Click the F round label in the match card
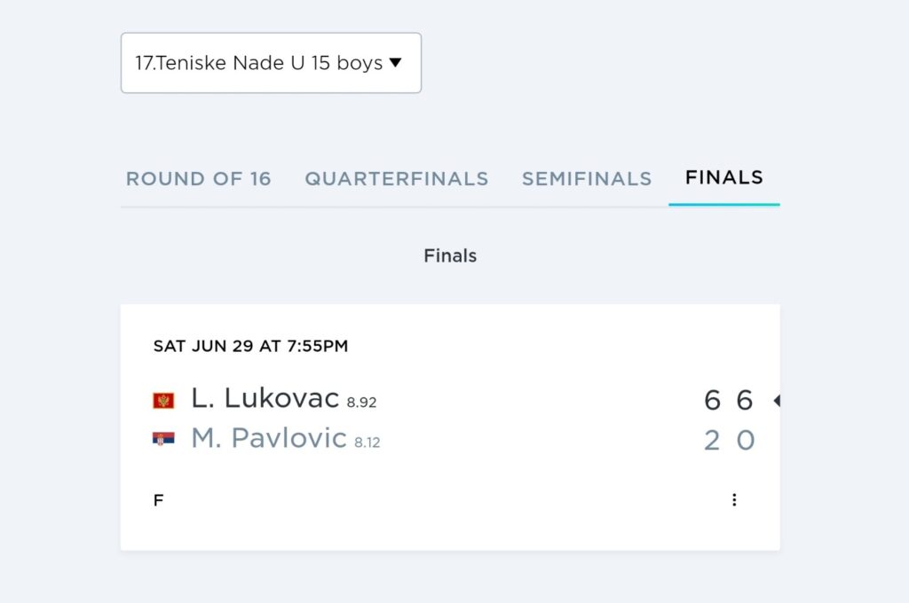 158,500
